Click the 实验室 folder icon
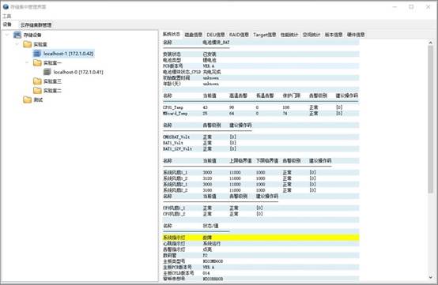 tap(28, 44)
